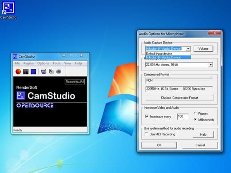
Task: Click the 22.05 kHz, stereo, 16-bit combo box
Action: point(179,65)
